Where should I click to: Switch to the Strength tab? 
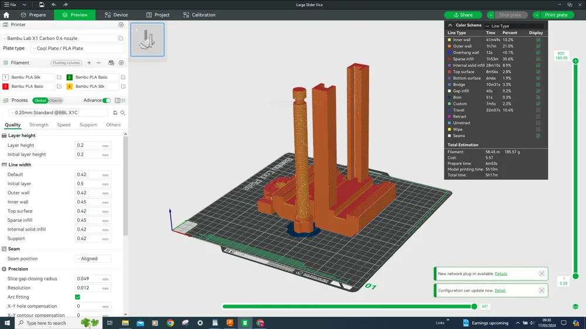[39, 125]
